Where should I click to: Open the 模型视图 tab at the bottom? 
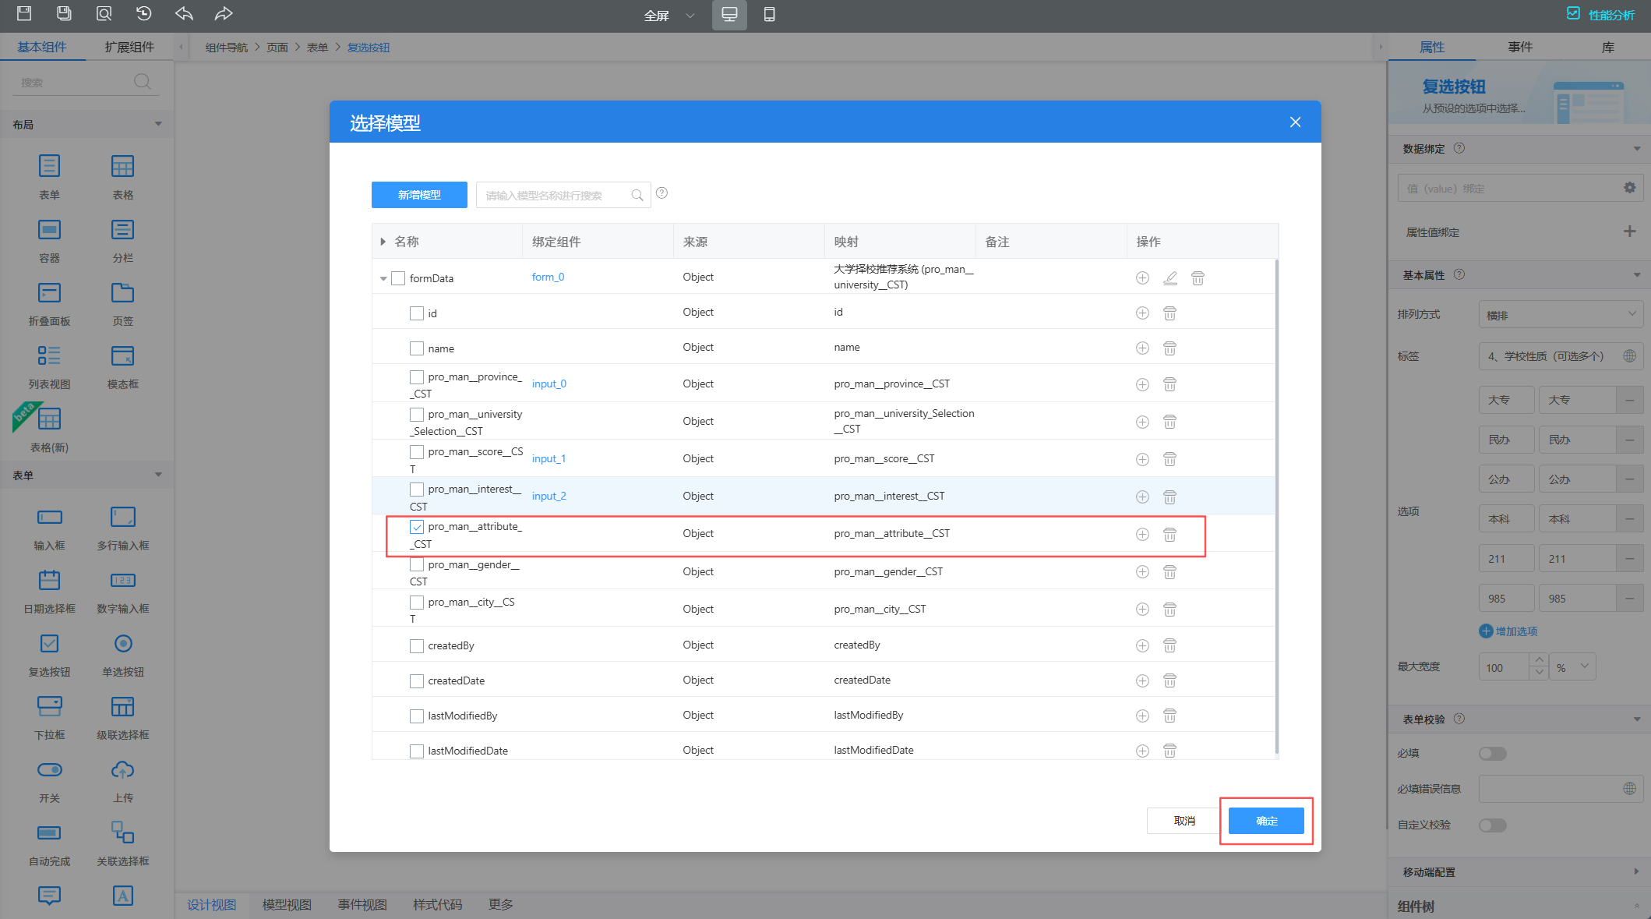pos(287,905)
